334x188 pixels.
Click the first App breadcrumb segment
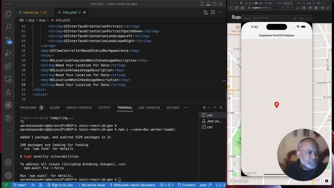(x=31, y=20)
